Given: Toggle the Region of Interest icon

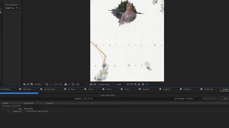Looking at the screenshot, I should [x=50, y=84].
